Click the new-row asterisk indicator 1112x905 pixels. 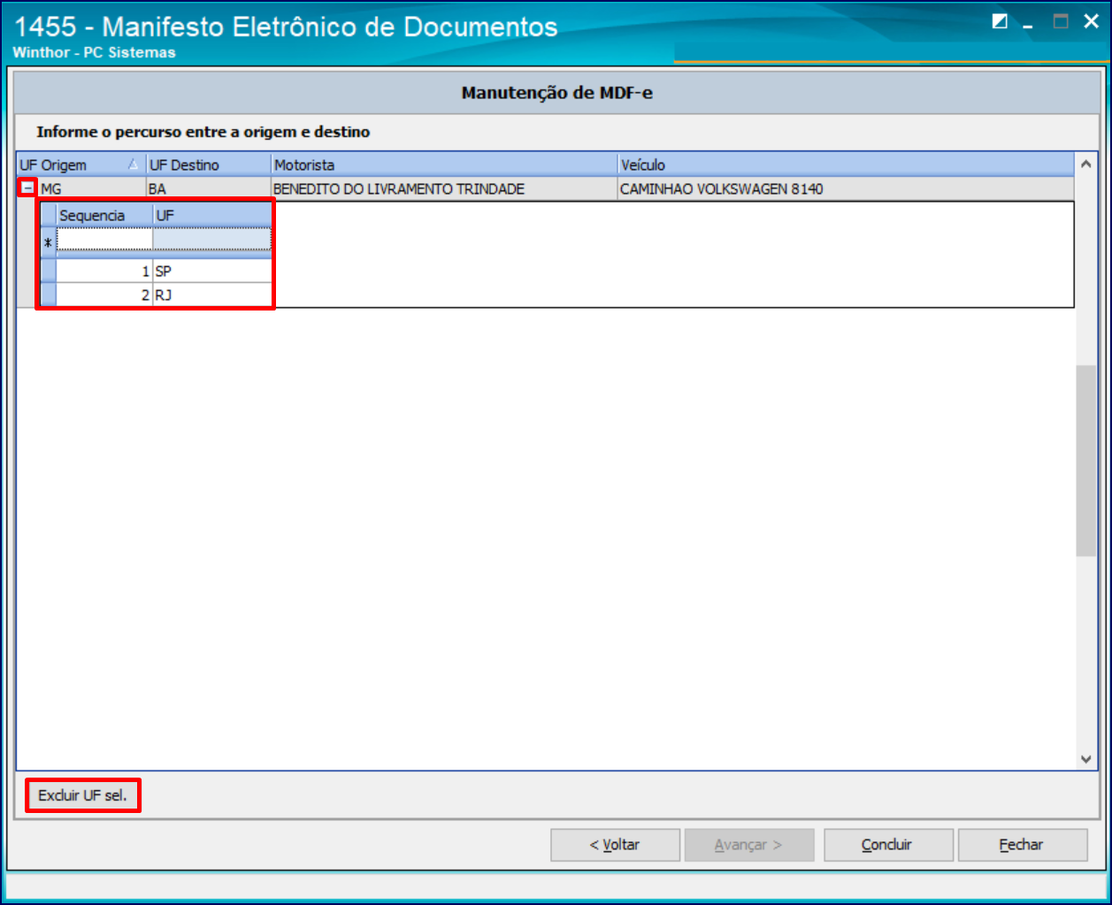point(49,242)
